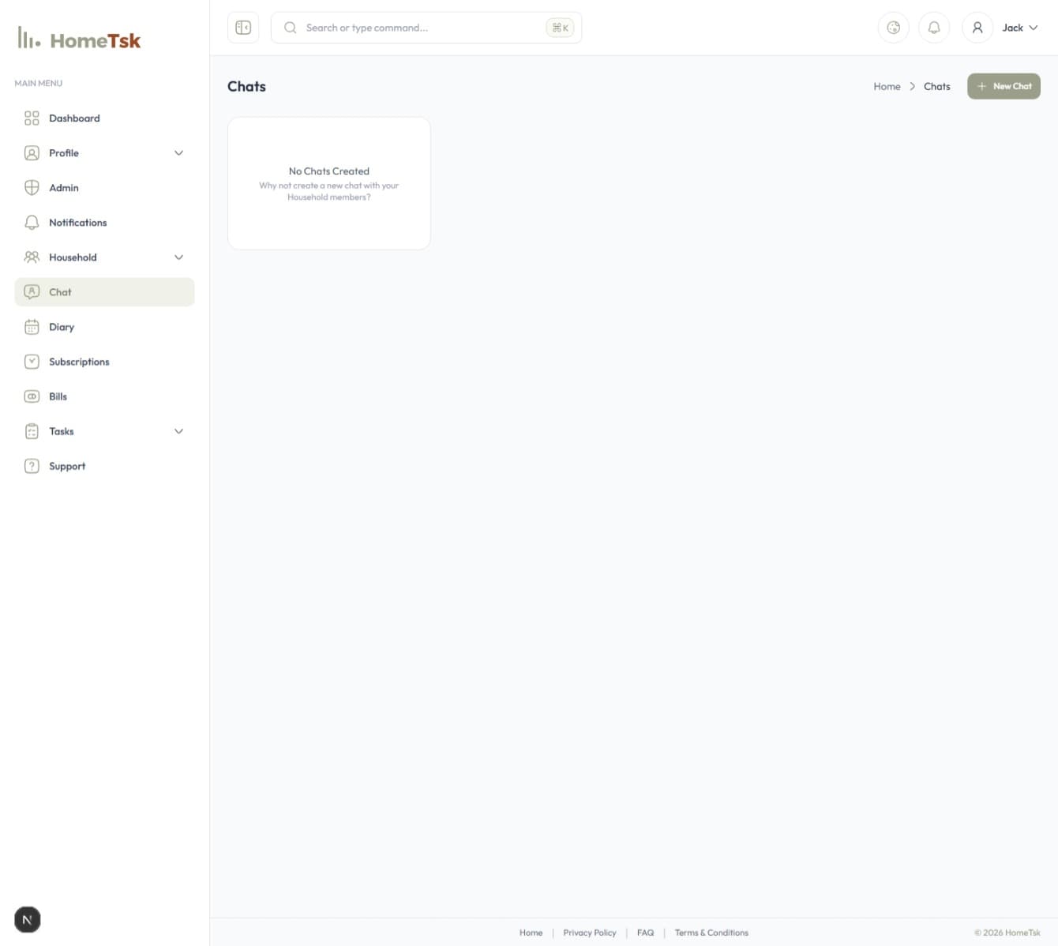Expand the Tasks submenu chevron
The height and width of the screenshot is (946, 1058).
(x=178, y=431)
